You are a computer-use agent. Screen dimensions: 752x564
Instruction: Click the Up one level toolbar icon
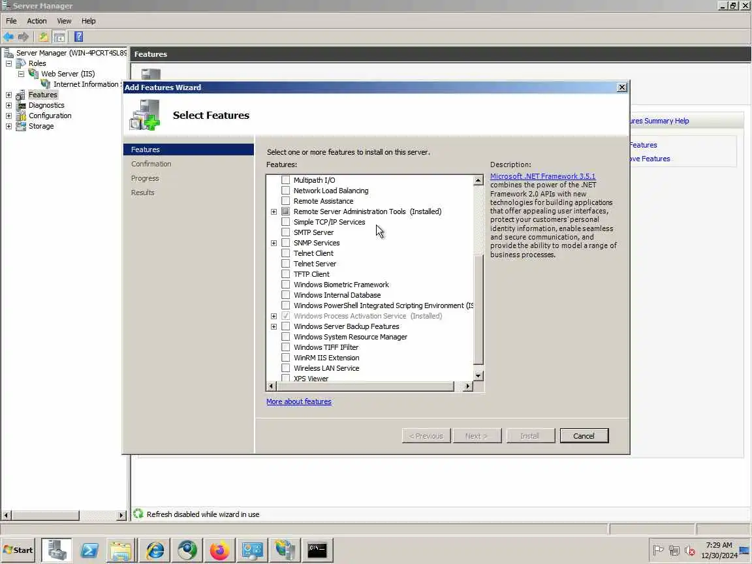[x=43, y=37]
